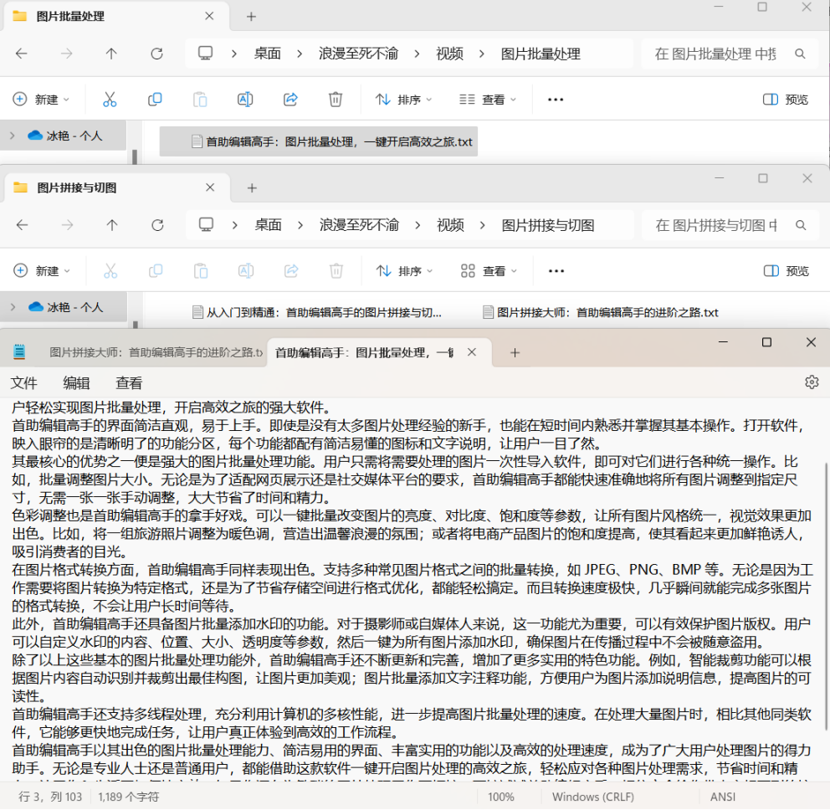Image resolution: width=830 pixels, height=810 pixels.
Task: Select file 图片拼接大师：首助编辑高手的进阶之路.txt
Action: click(600, 312)
